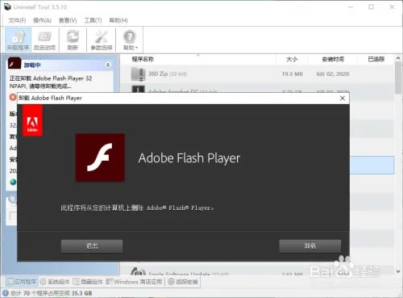Select the Apple Software Update row

click(257, 271)
